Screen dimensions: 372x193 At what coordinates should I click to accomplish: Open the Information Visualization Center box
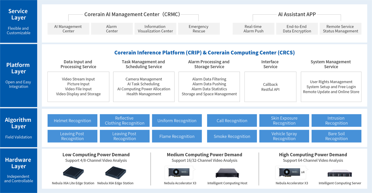point(155,29)
